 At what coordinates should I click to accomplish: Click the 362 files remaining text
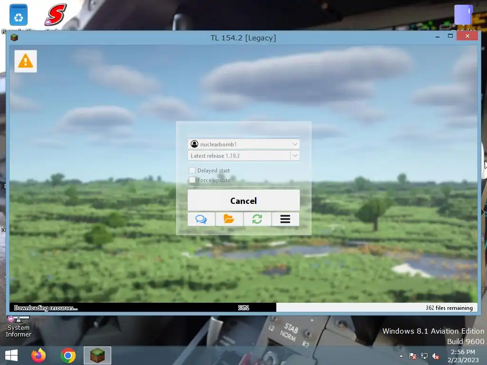[x=449, y=307]
